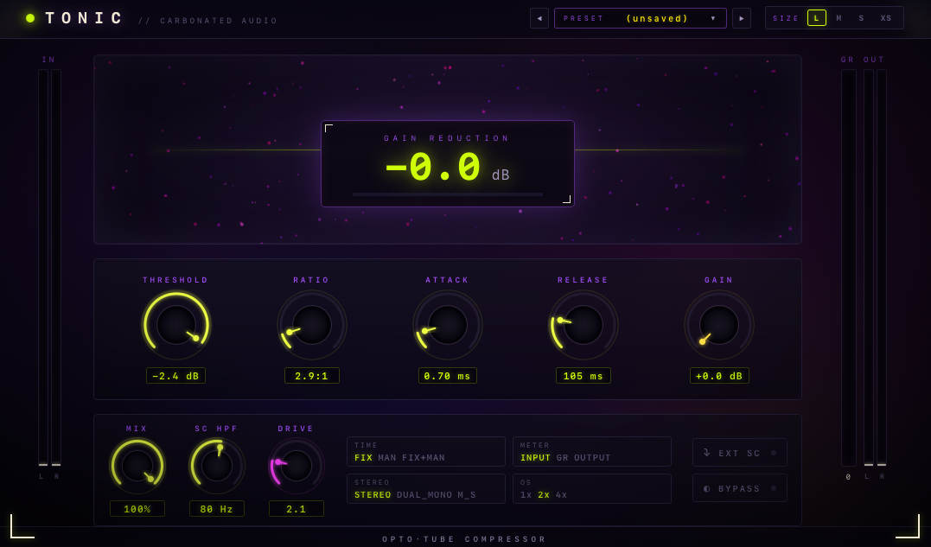Select FIX time mode
This screenshot has width=931, height=547.
[x=363, y=458]
